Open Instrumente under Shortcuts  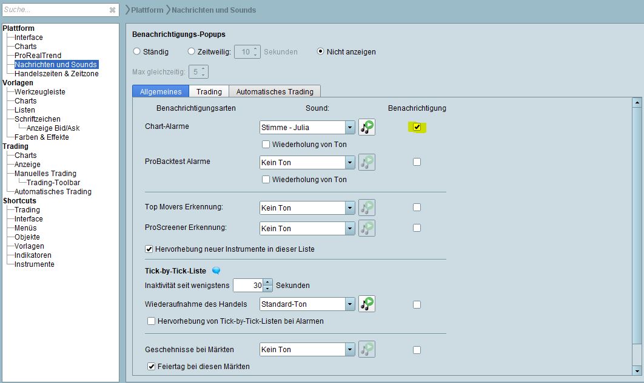35,264
